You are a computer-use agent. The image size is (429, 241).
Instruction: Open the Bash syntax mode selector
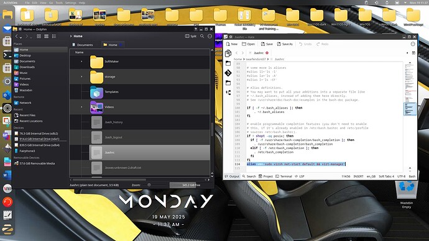(x=412, y=176)
